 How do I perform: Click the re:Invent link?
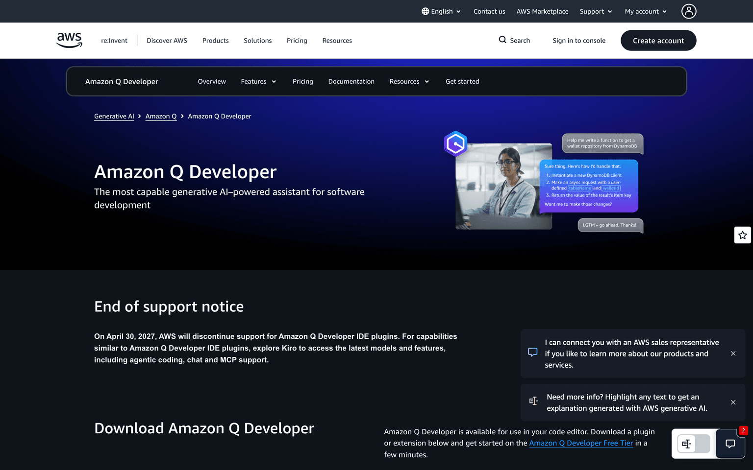click(x=114, y=41)
